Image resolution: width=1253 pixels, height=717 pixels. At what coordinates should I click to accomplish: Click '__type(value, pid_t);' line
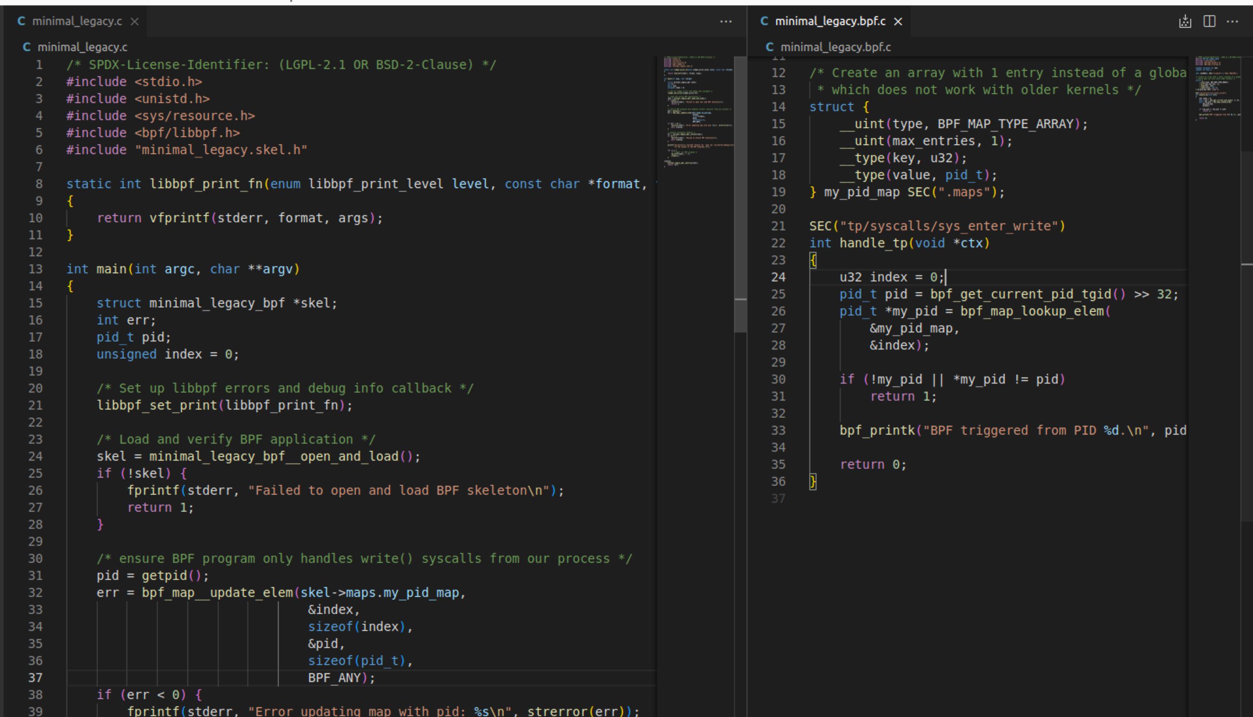(x=918, y=175)
